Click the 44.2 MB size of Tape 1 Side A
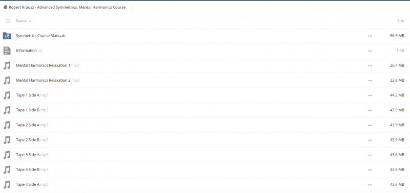The height and width of the screenshot is (193, 410). point(397,95)
